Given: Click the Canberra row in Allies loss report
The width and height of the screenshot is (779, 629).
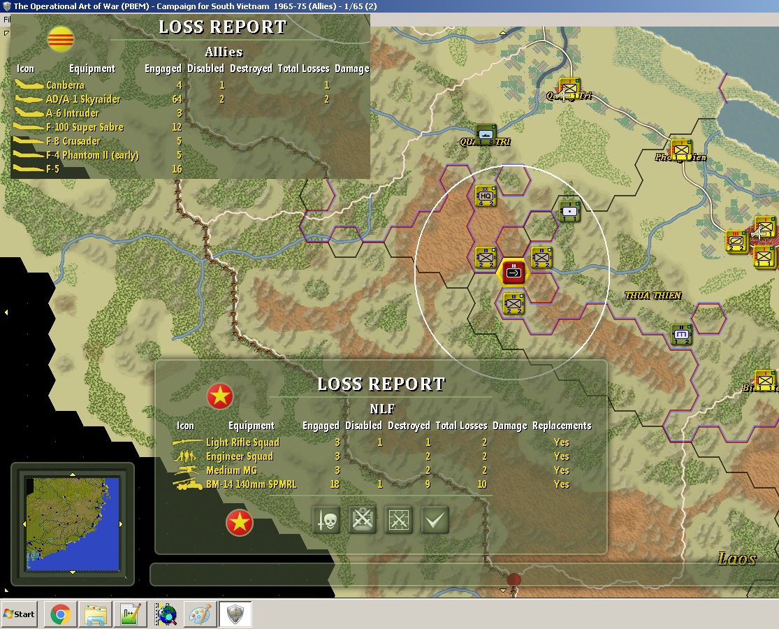Looking at the screenshot, I should tap(190, 85).
